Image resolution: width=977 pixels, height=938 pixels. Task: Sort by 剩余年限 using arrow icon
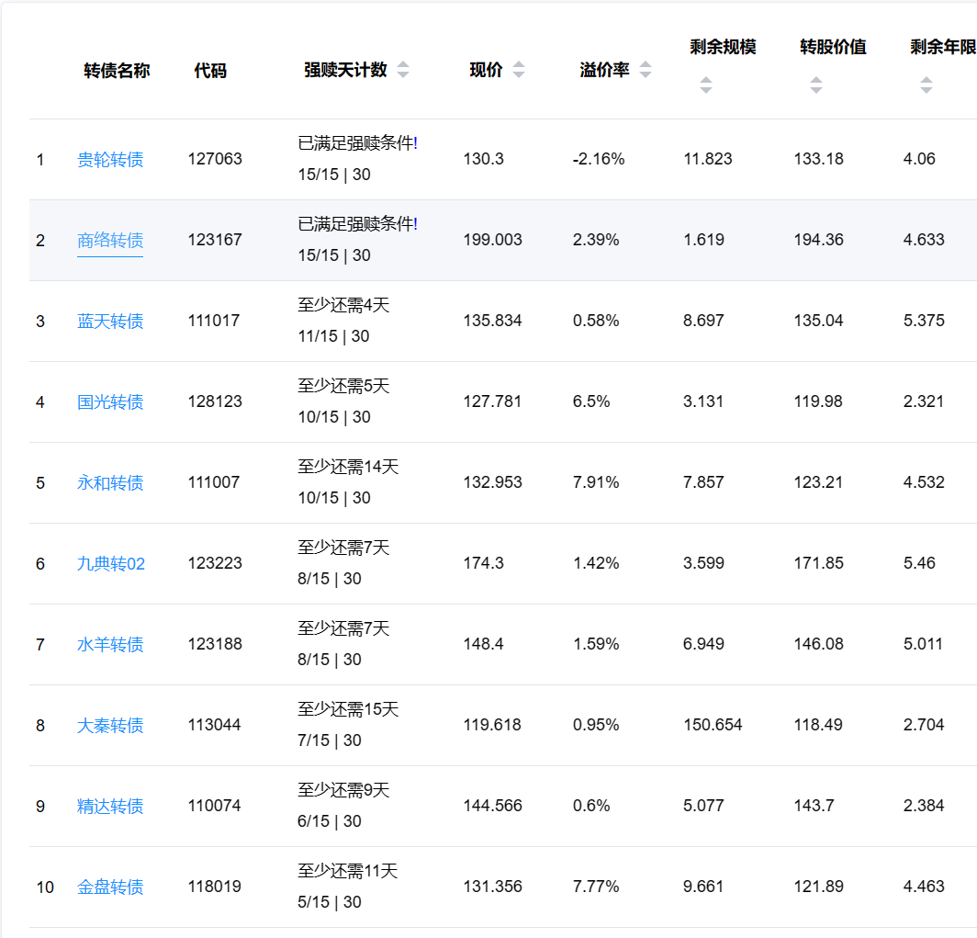coord(926,85)
